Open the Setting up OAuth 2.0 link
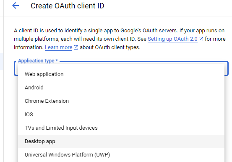Screen dimensions: 232x162 click(x=172, y=39)
